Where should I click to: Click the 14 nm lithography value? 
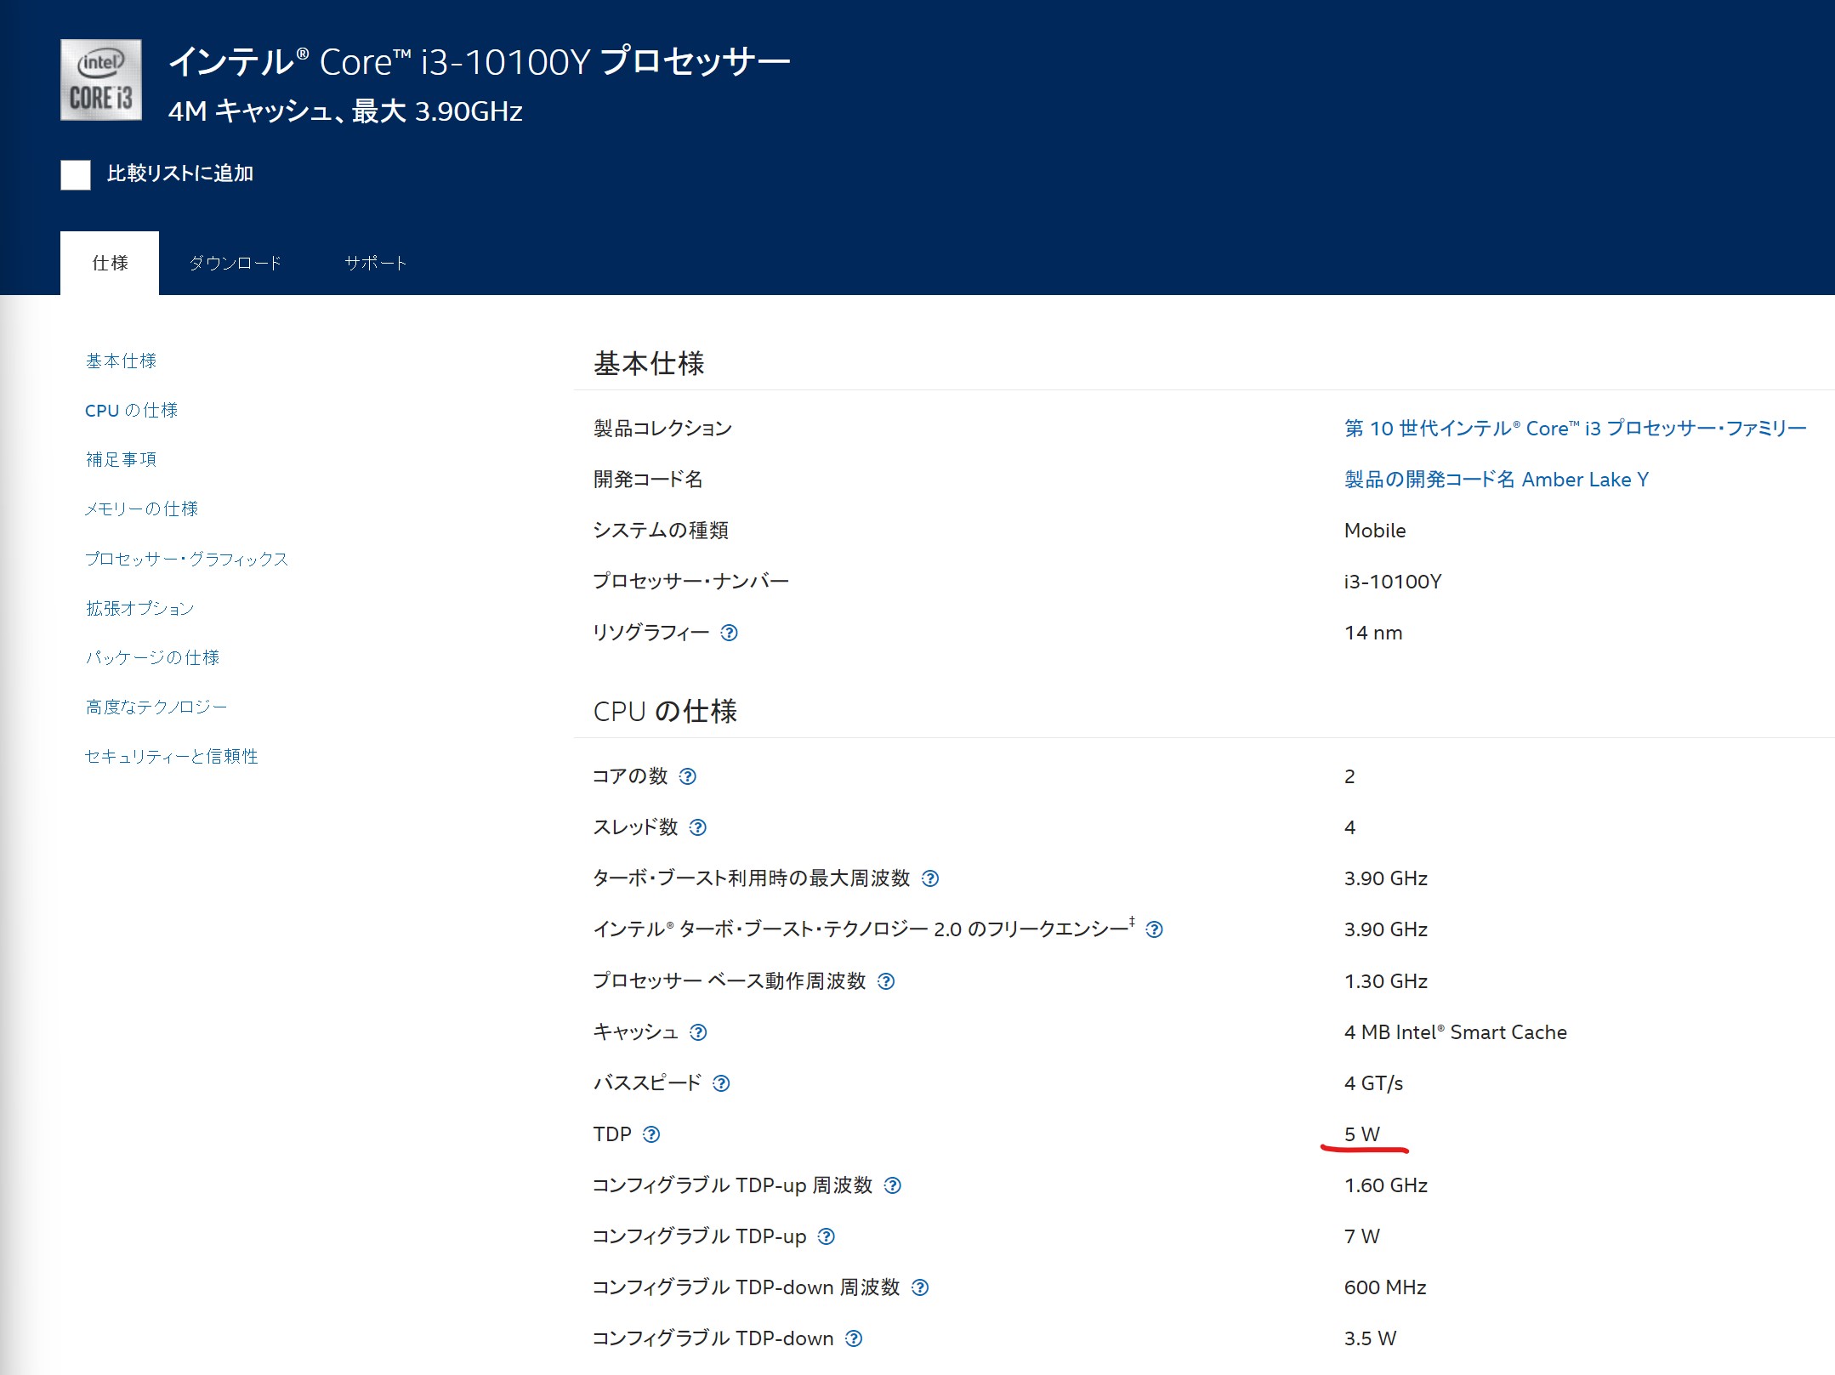coord(1373,633)
